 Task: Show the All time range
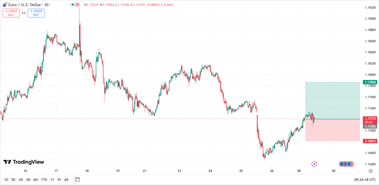click(x=66, y=180)
